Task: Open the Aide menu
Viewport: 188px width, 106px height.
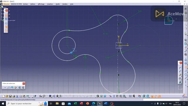Action: click(x=72, y=4)
